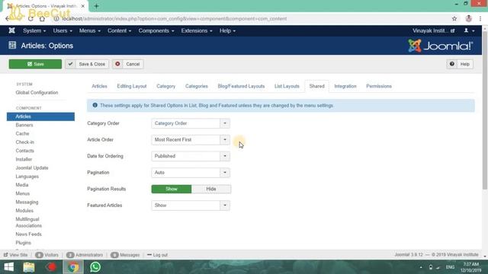Open the Featured Articles dropdown
This screenshot has width=488, height=274.
(x=191, y=205)
